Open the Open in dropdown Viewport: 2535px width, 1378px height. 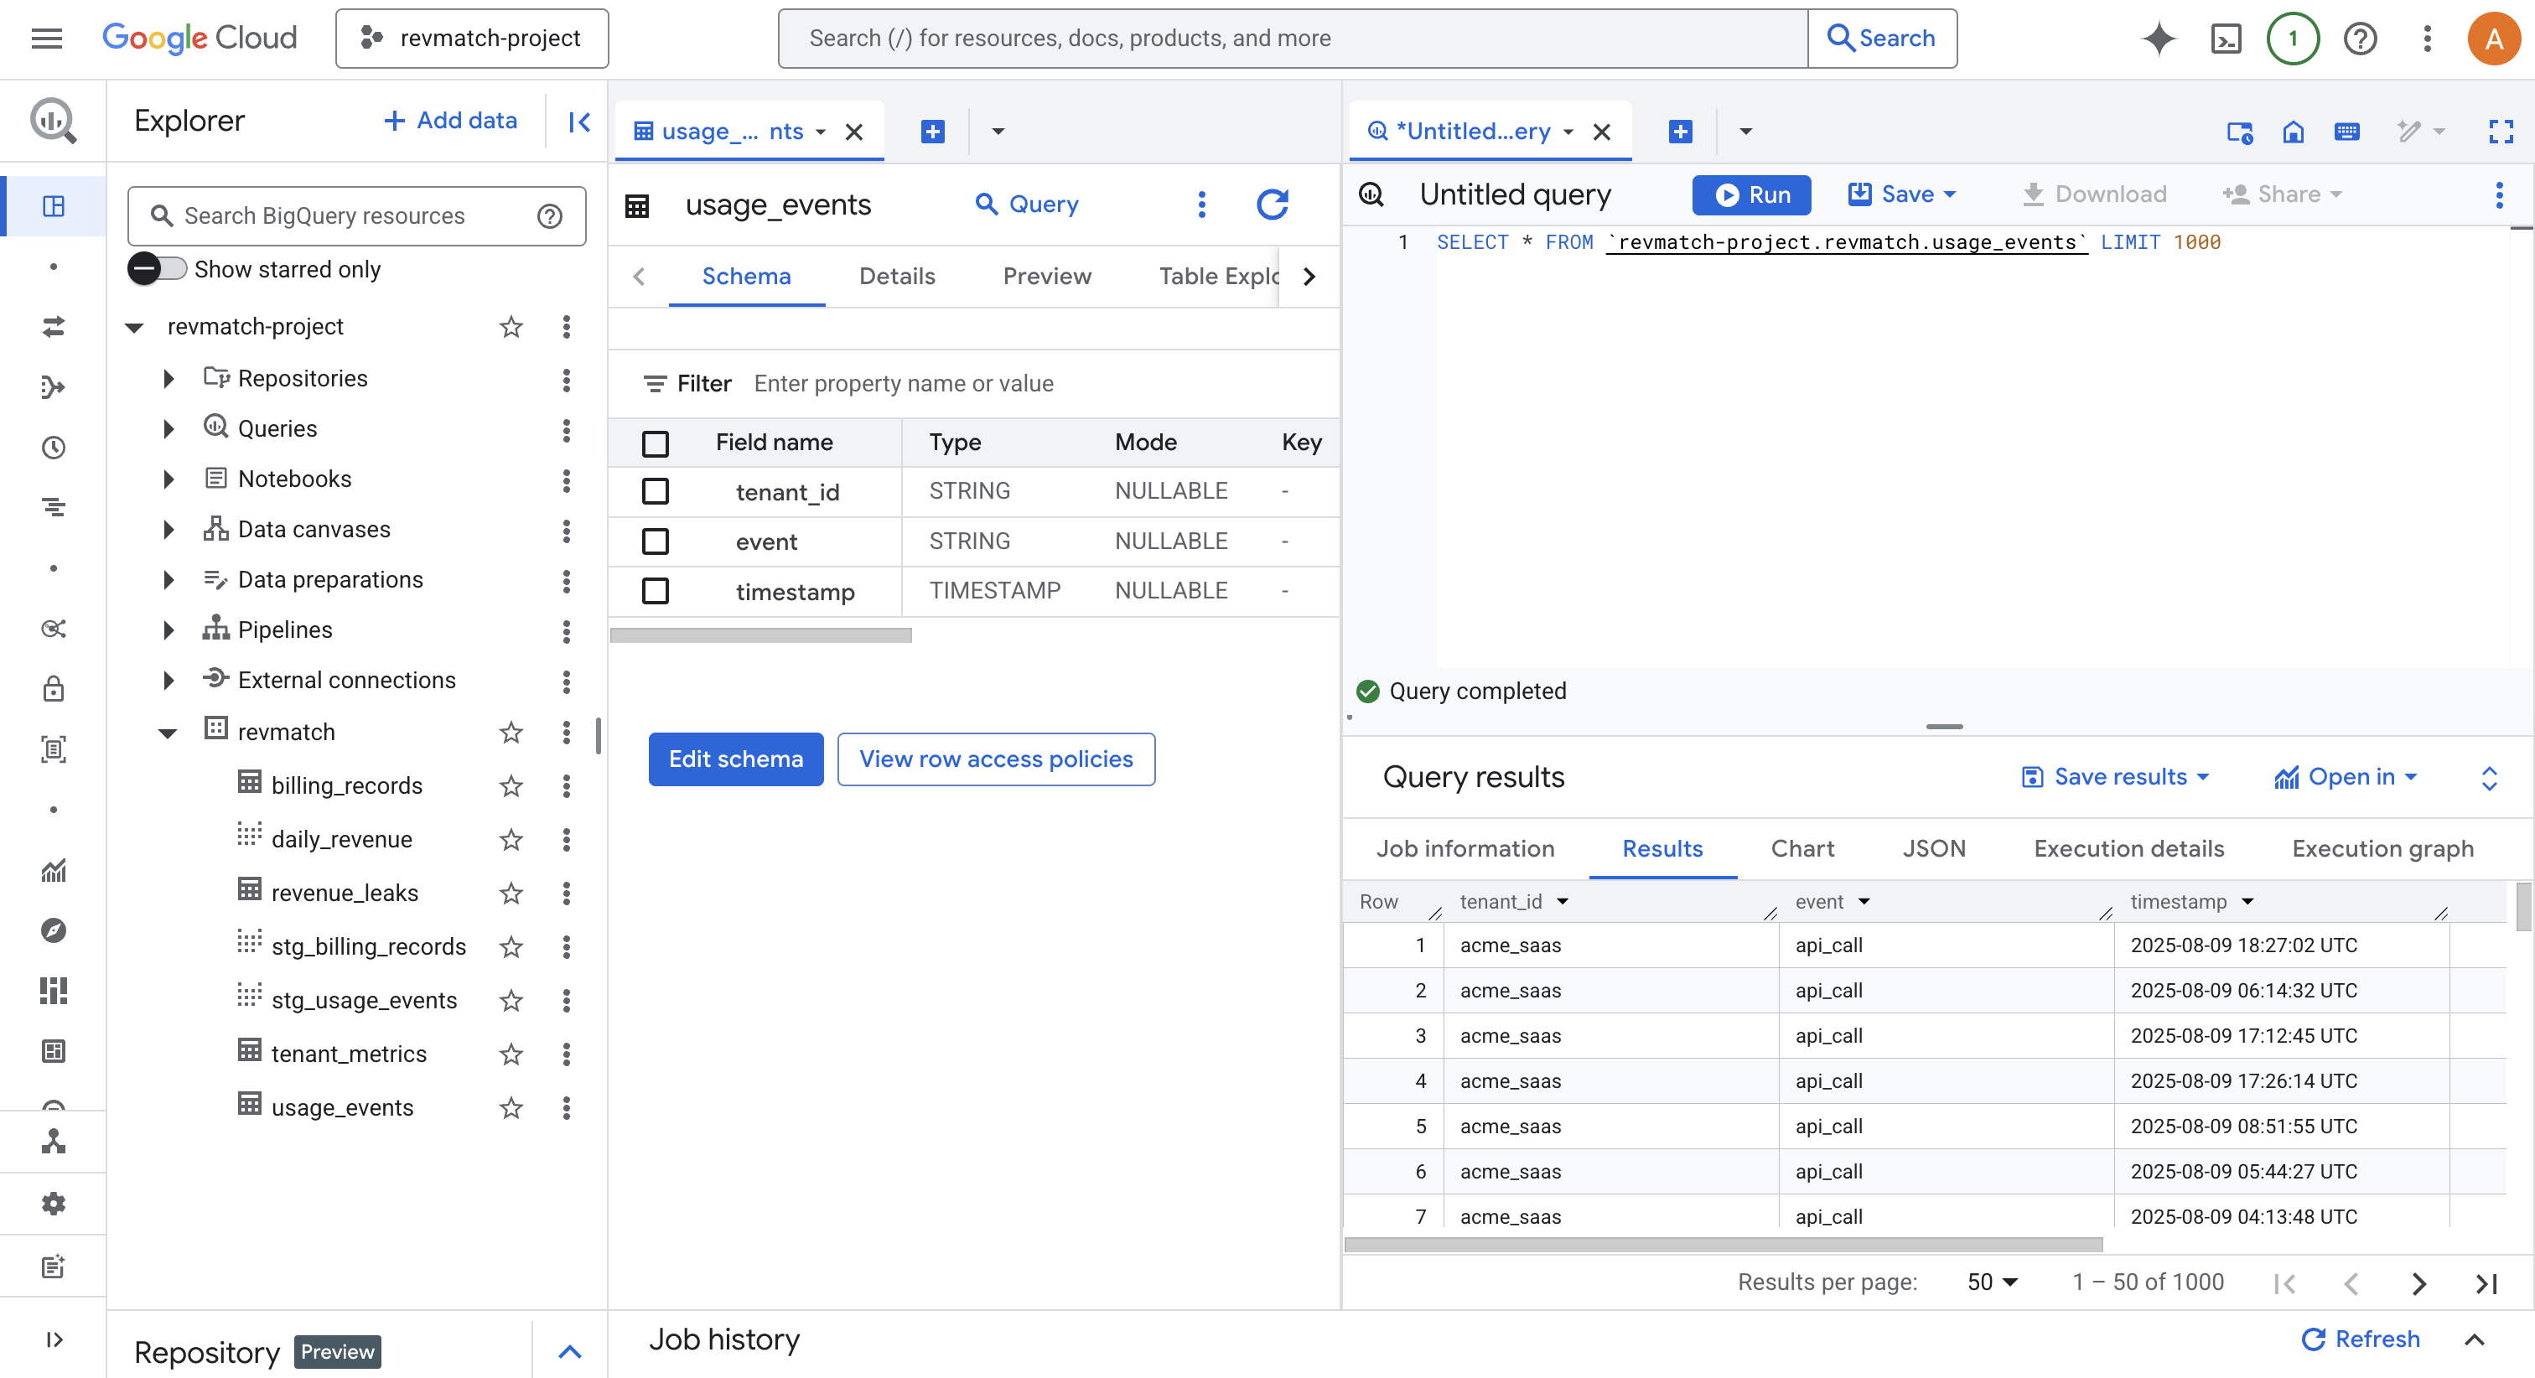tap(2346, 778)
